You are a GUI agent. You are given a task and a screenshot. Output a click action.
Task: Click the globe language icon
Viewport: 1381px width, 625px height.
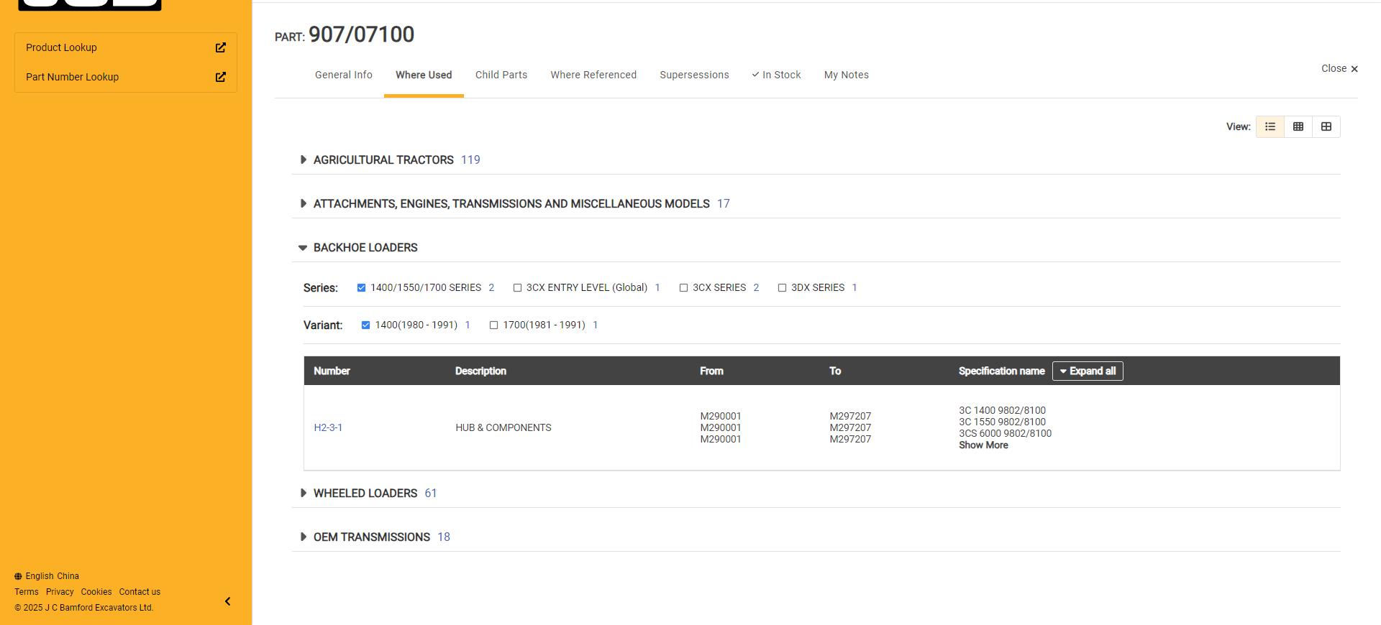(18, 576)
